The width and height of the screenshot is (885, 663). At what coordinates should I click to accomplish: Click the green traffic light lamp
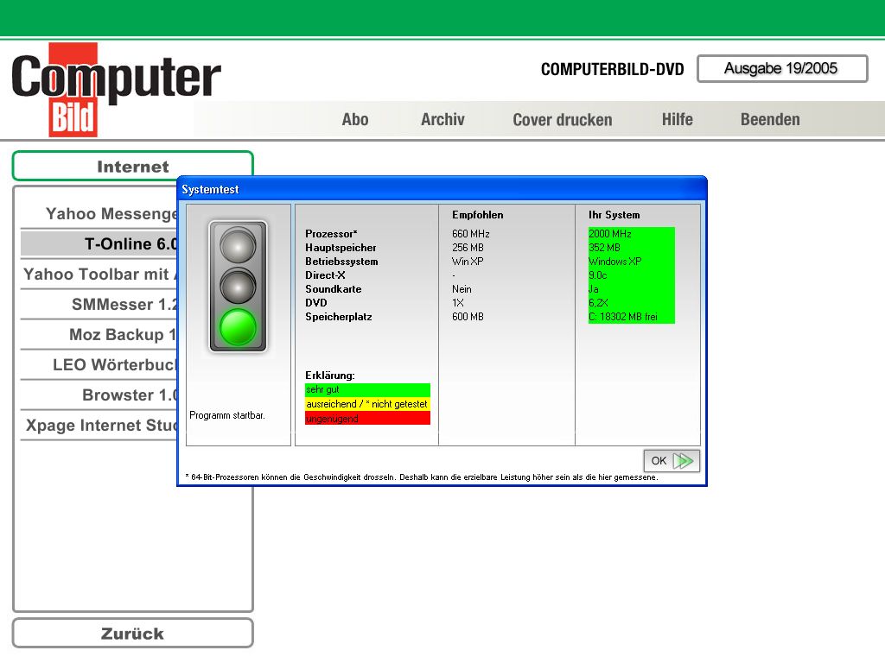[238, 327]
